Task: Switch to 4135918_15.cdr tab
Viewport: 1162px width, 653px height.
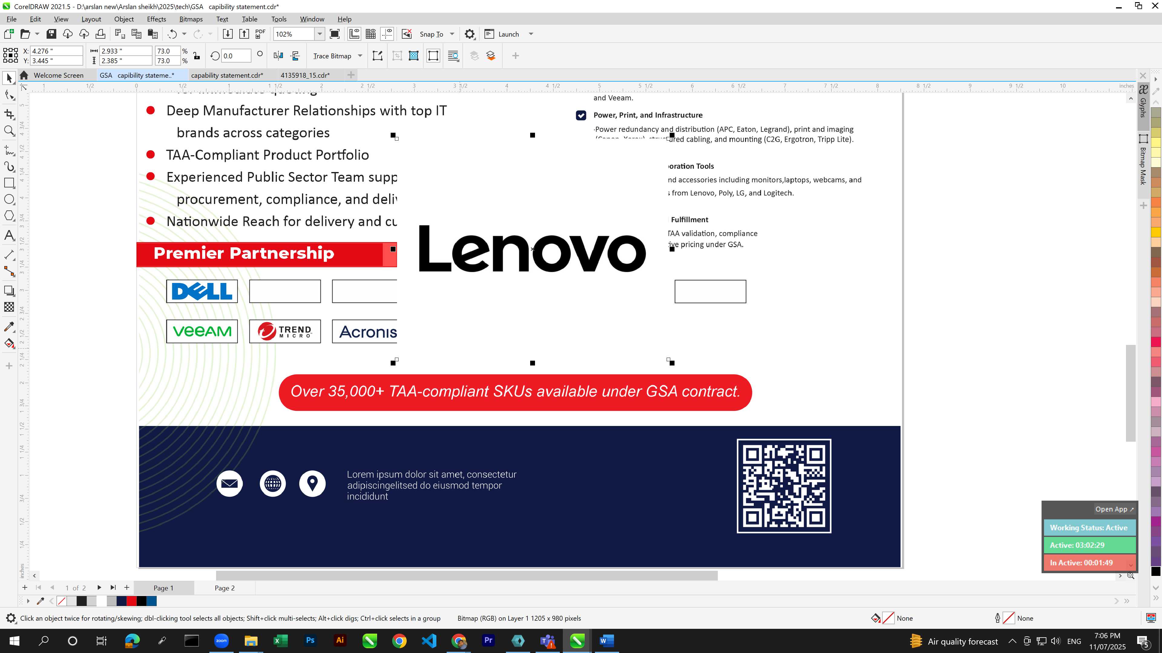Action: tap(305, 75)
